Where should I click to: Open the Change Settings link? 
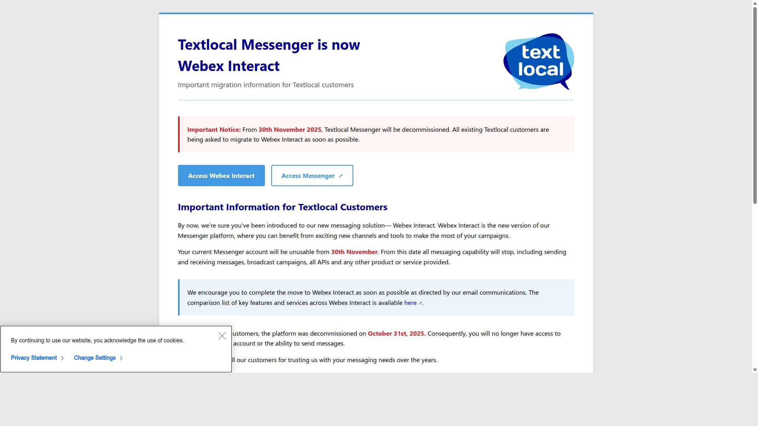[98, 358]
